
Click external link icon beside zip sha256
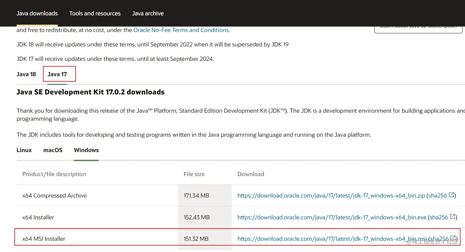(x=452, y=195)
